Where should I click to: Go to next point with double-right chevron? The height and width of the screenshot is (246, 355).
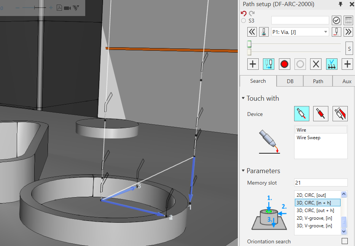pyautogui.click(x=348, y=32)
